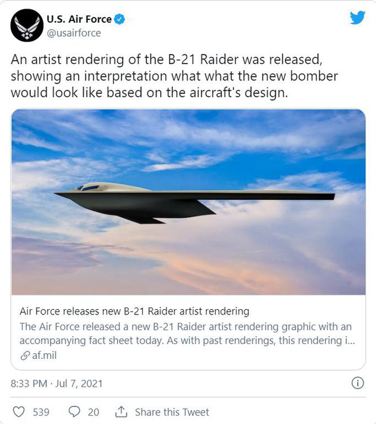376x424 pixels.
Task: Visit the @usairforce handle
Action: [x=73, y=33]
